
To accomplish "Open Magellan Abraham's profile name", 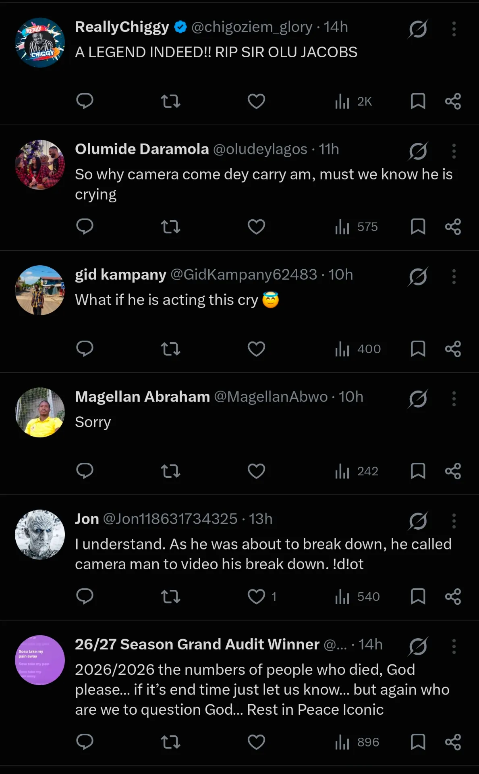I will 143,397.
